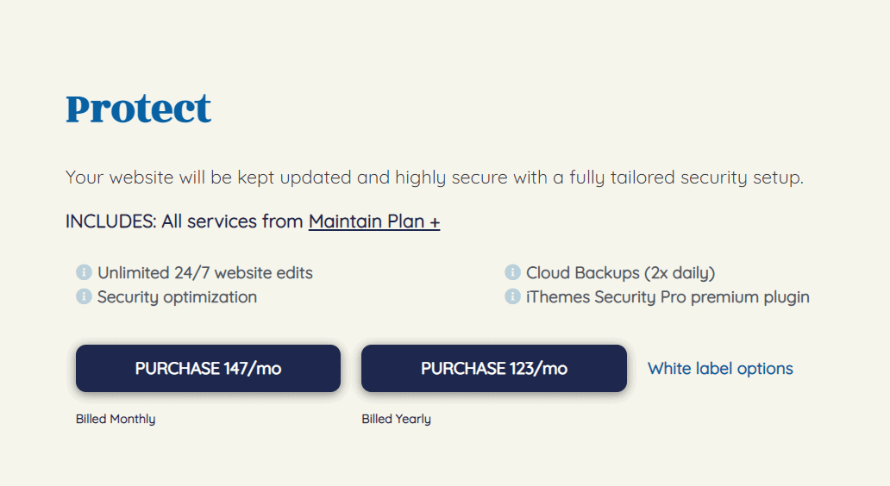Click the Cloud Backups (2x daily) text
The image size is (890, 486).
(620, 273)
